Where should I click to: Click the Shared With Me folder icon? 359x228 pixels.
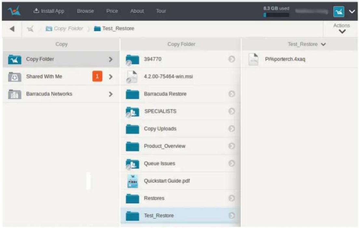coord(15,77)
